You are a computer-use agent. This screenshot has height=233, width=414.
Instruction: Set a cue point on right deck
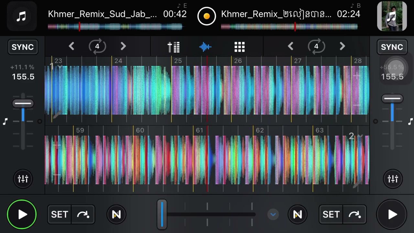(x=331, y=214)
